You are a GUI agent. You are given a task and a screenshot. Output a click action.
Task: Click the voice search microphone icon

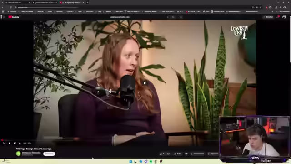click(x=181, y=17)
